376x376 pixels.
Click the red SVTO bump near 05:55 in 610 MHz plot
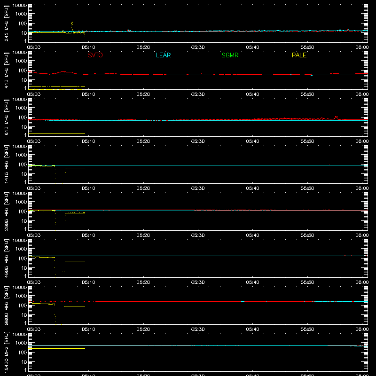click(x=336, y=117)
